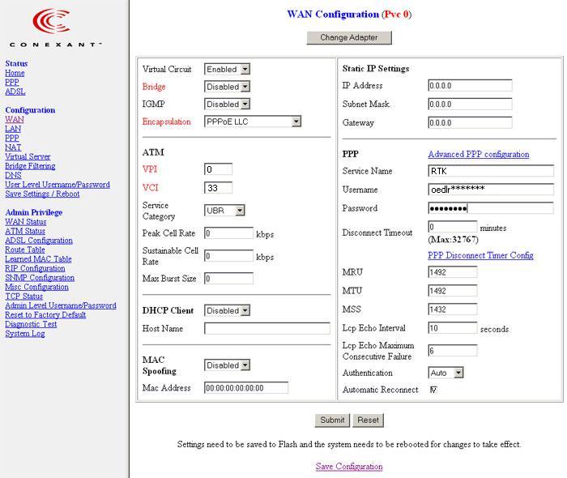Open Misc Configuration page

[x=36, y=287]
